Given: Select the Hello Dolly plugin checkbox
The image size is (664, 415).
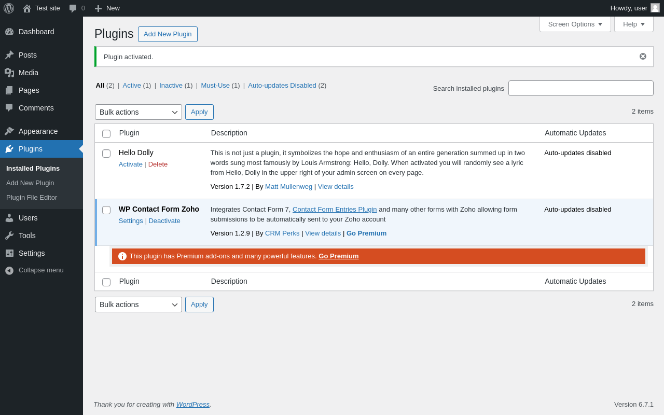Looking at the screenshot, I should (x=106, y=154).
